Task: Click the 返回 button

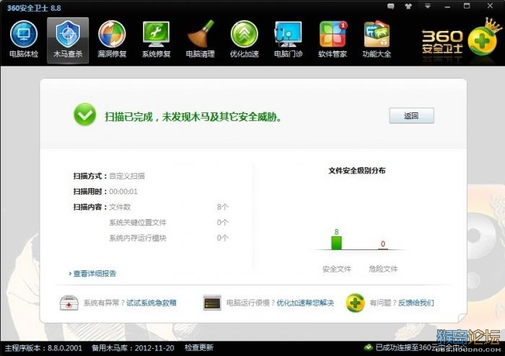Action: [412, 116]
